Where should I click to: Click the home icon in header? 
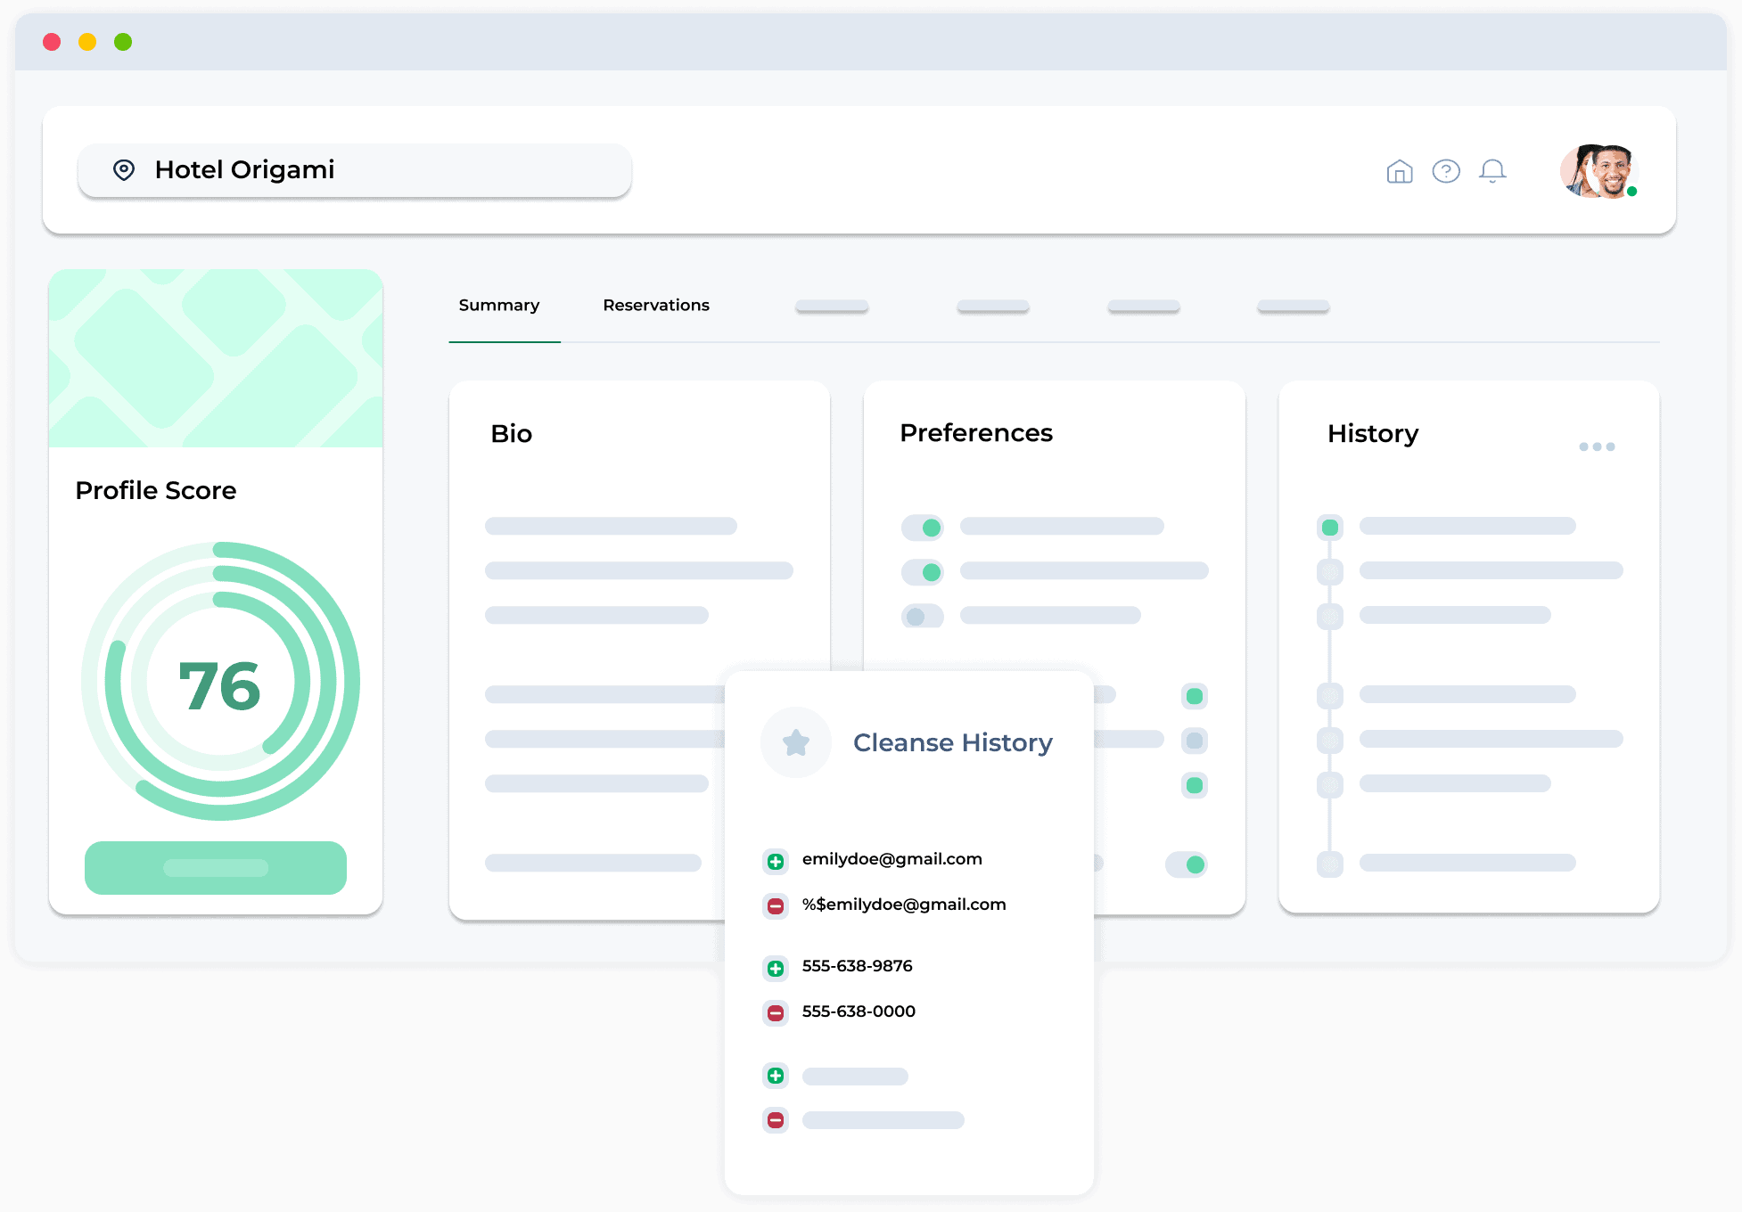click(x=1400, y=171)
